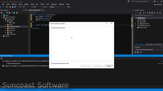Expand the Functions folder
This screenshot has width=163, height=91.
point(6,29)
